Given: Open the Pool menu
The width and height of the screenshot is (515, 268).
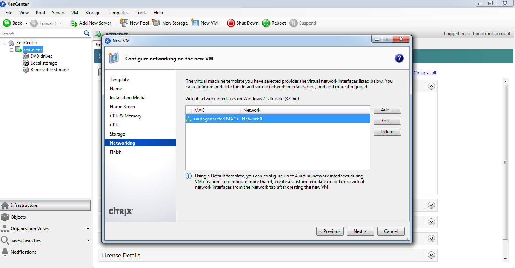Looking at the screenshot, I should click(40, 13).
